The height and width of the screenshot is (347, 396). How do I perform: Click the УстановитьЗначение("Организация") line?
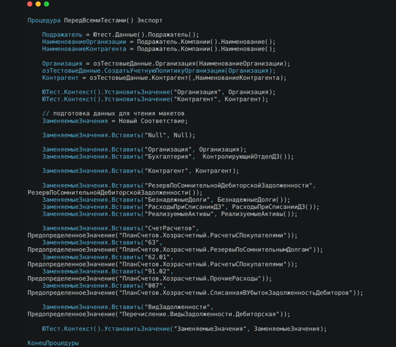(159, 92)
